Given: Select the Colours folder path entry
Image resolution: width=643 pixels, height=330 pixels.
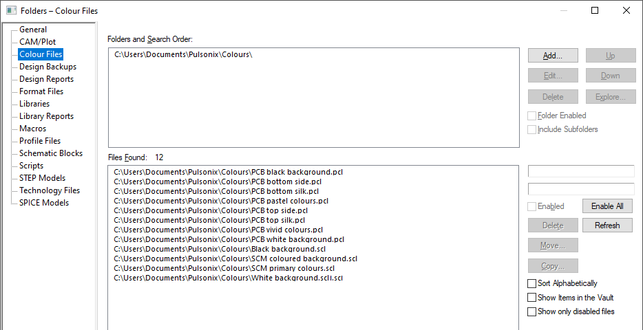Looking at the screenshot, I should point(184,55).
